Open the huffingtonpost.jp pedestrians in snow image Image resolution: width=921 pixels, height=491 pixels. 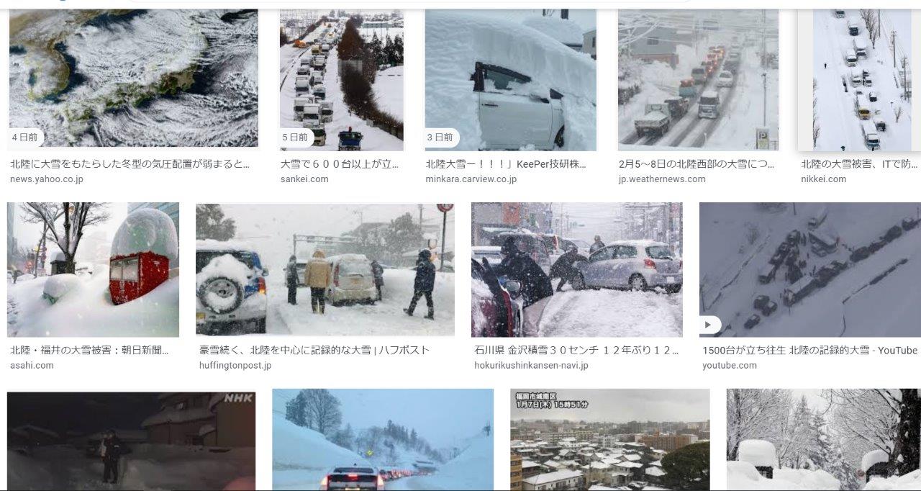tap(325, 269)
